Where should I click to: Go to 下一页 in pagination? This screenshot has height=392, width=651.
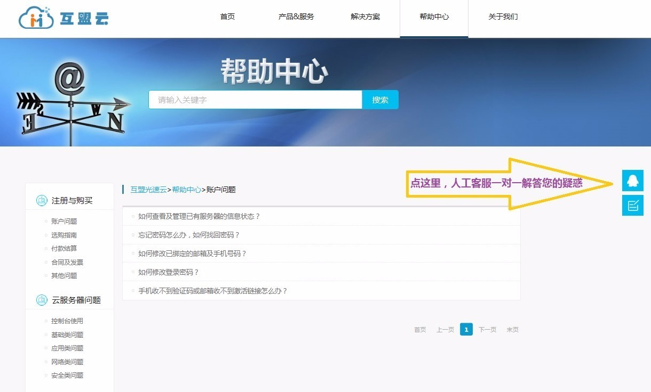point(487,330)
